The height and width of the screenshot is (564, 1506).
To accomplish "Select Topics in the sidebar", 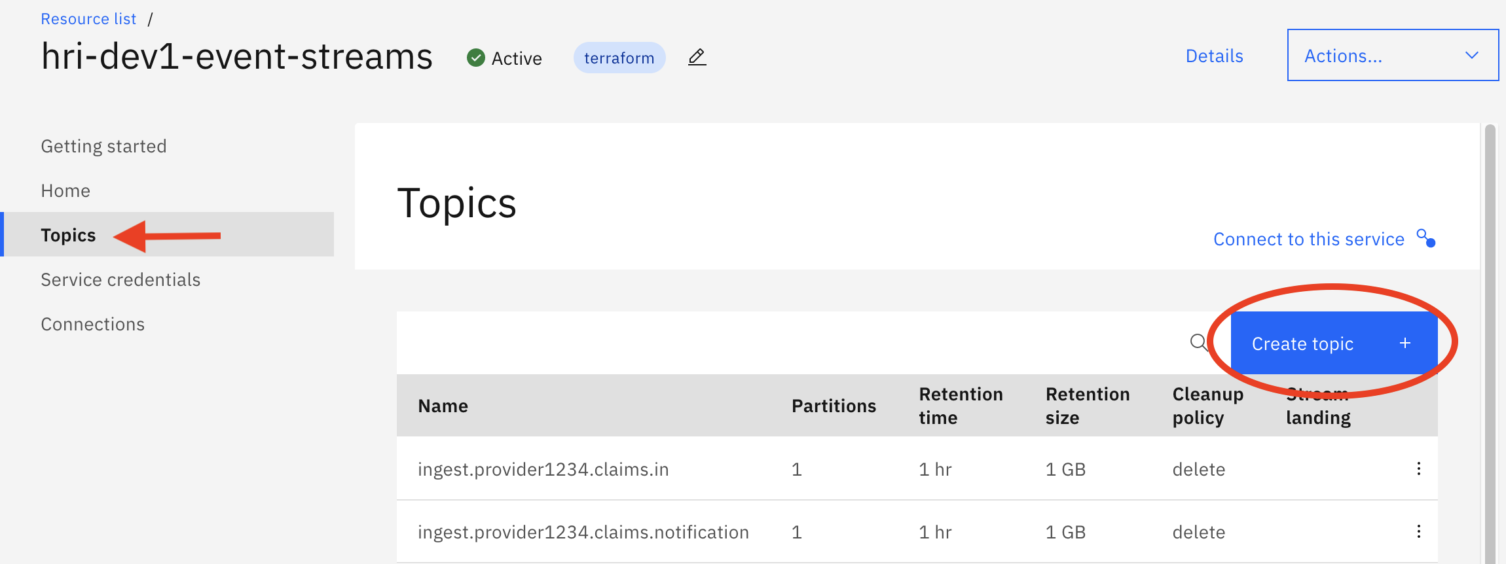I will pos(68,235).
